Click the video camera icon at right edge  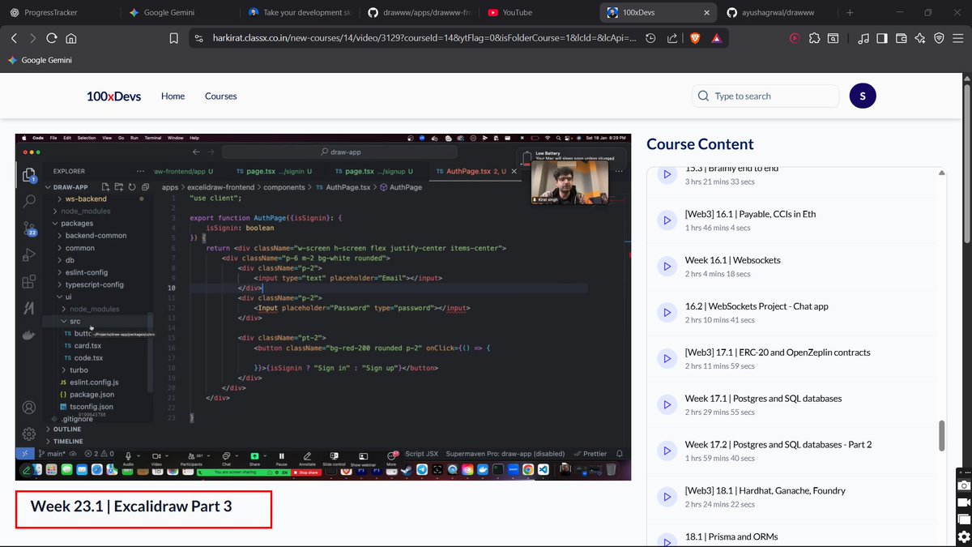(x=964, y=502)
